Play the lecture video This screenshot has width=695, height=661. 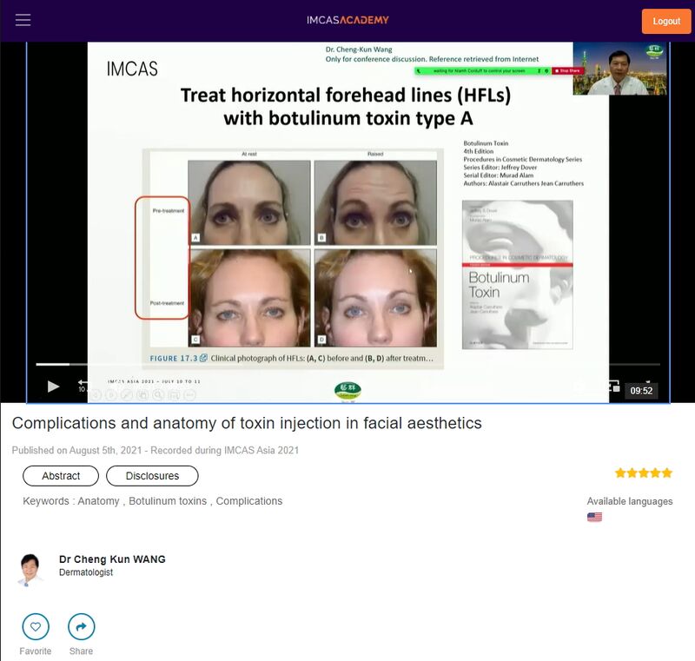pos(53,387)
